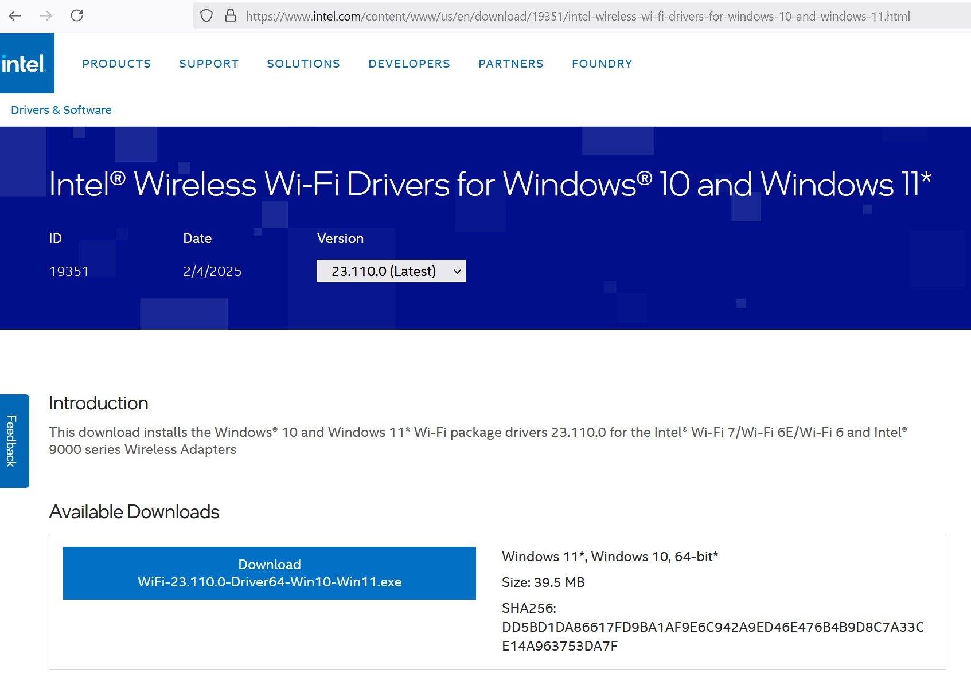This screenshot has width=971, height=685.
Task: Open the Products menu
Action: coord(116,64)
